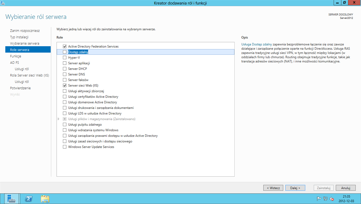Cancel the wizard with Anuluj
This screenshot has height=204, width=361.
(x=345, y=188)
